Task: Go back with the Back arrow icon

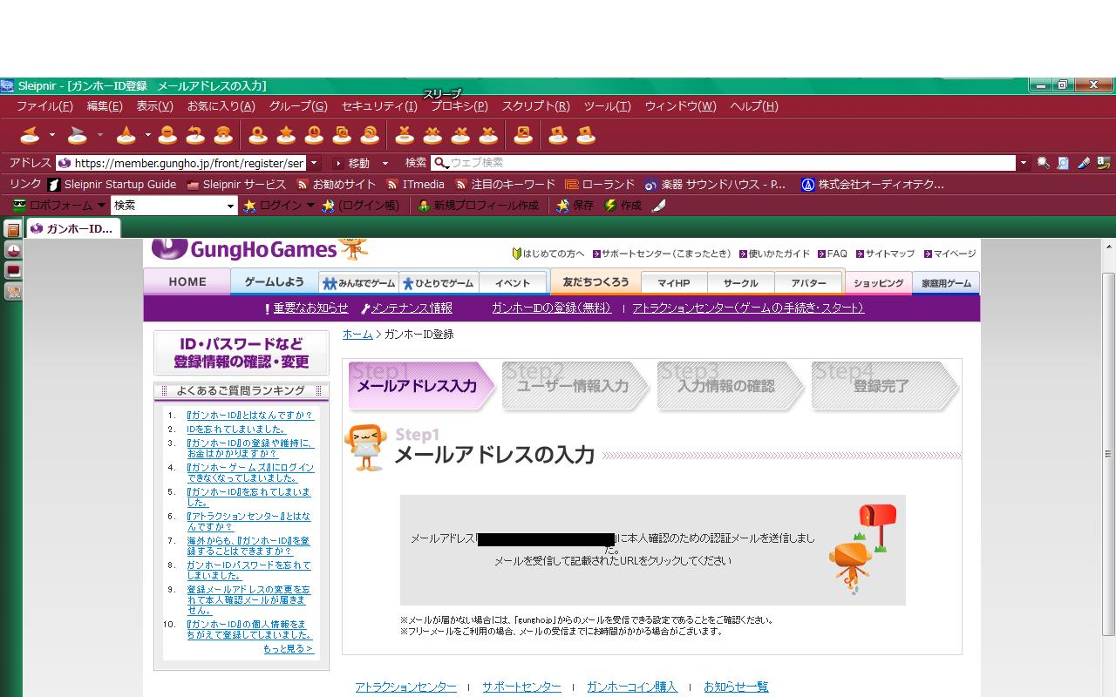Action: [x=30, y=135]
